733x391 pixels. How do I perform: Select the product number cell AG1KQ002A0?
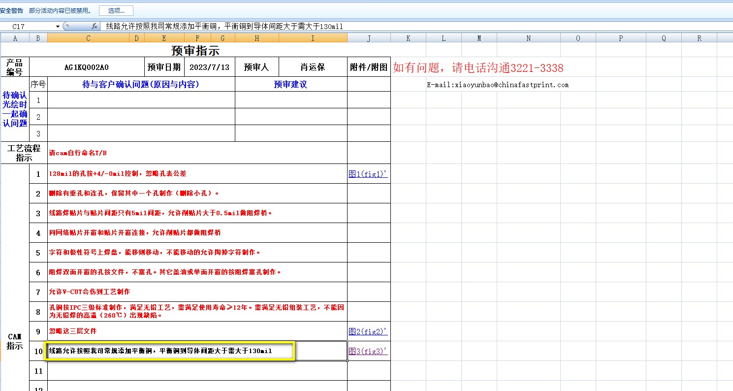coord(87,67)
